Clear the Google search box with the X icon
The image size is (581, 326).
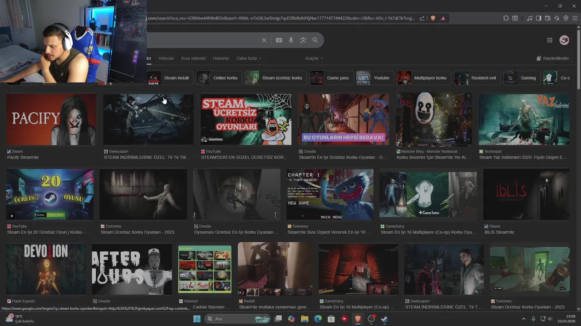(264, 40)
